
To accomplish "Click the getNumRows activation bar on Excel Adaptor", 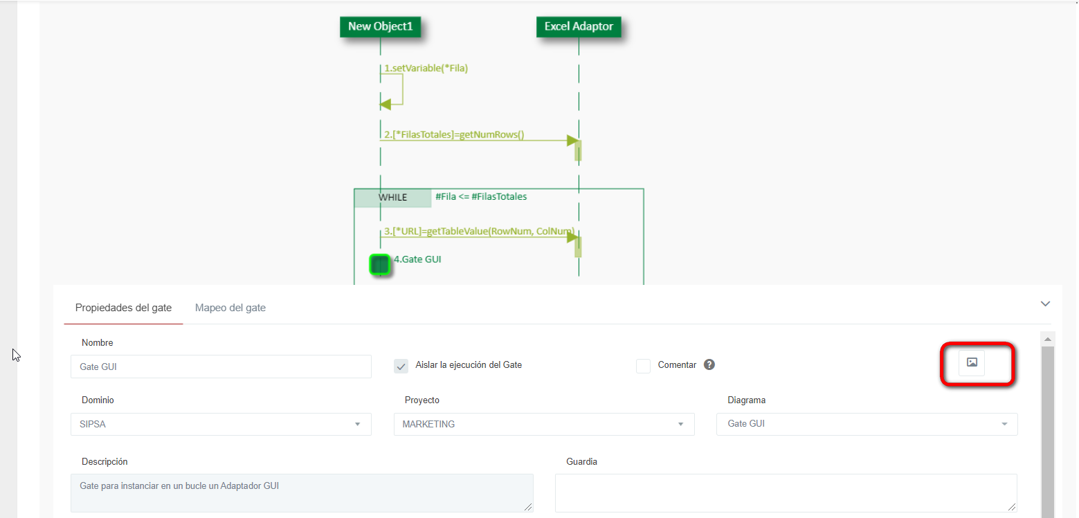I will click(x=578, y=150).
